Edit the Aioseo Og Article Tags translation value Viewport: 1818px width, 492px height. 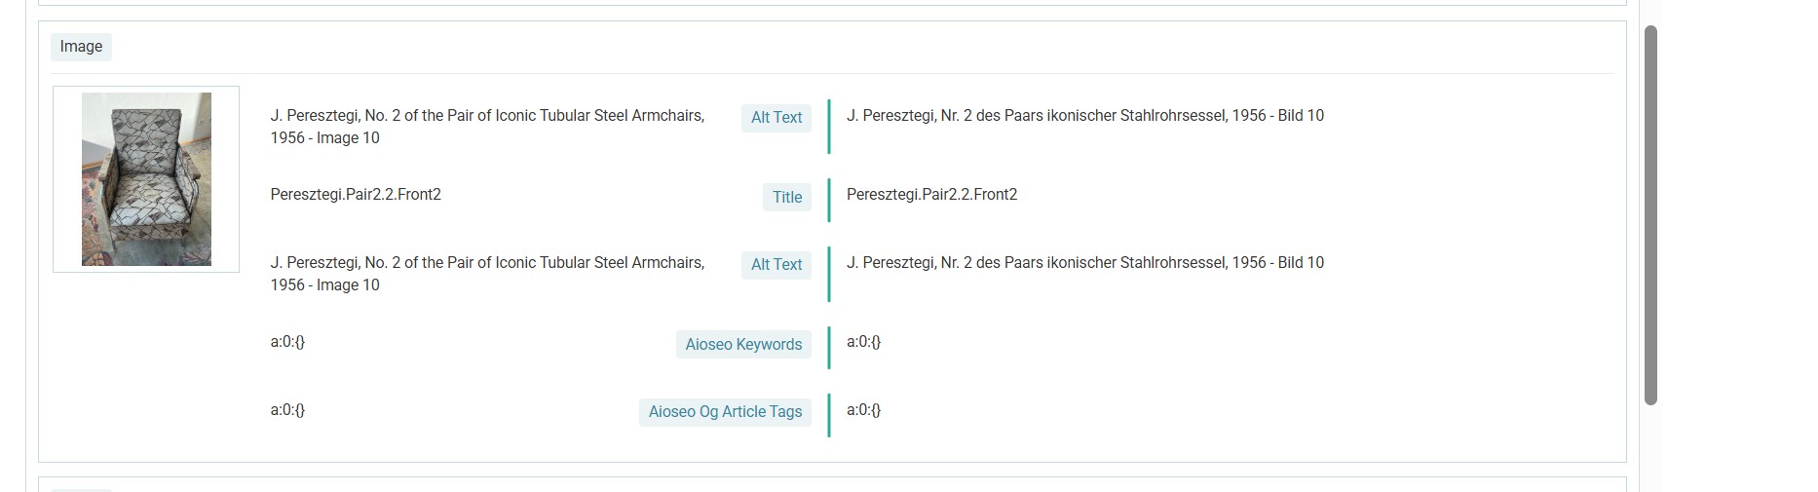pos(863,410)
